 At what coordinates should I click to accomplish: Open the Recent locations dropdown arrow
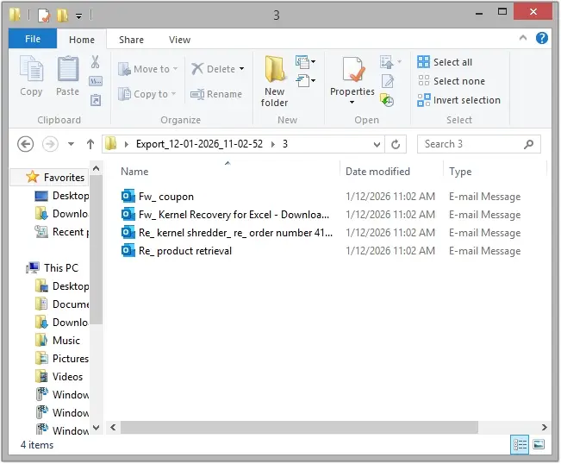pyautogui.click(x=71, y=144)
